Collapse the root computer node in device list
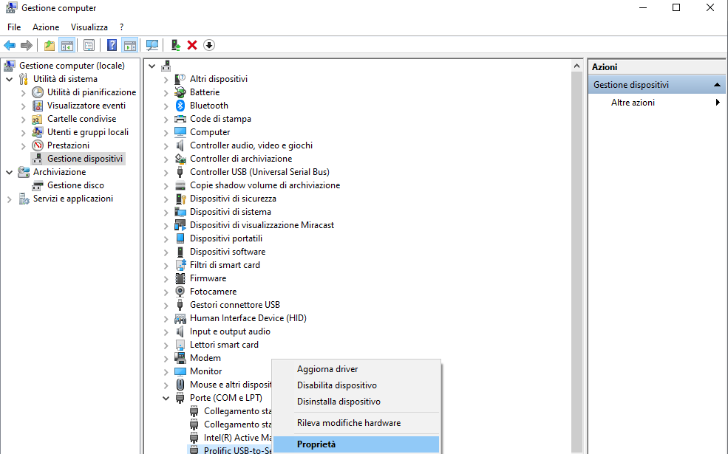Viewport: 728px width, 454px height. click(152, 66)
